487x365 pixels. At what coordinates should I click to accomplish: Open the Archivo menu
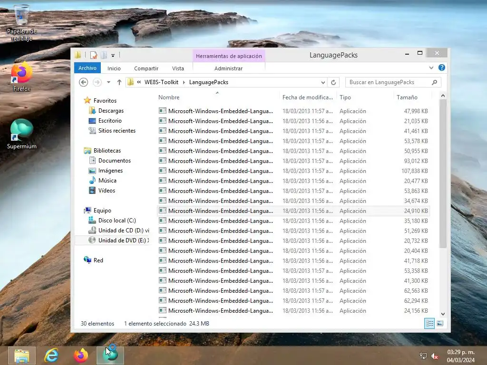(88, 68)
